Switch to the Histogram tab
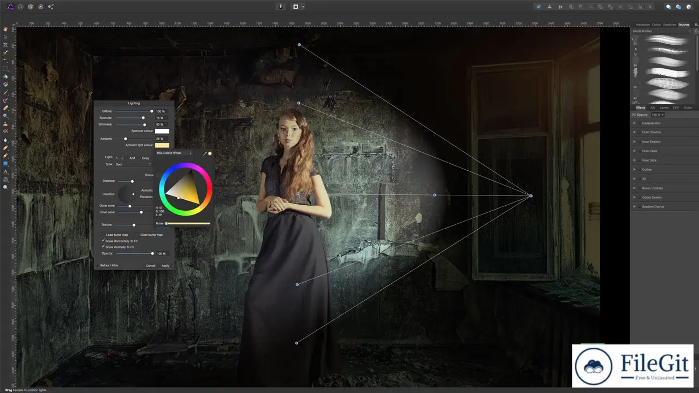 (643, 25)
